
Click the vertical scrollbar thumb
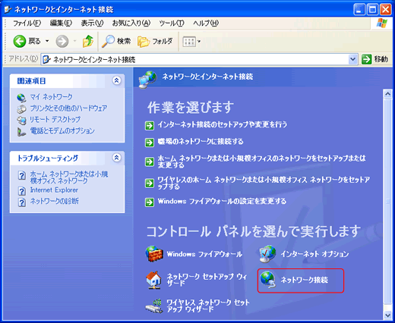[387, 201]
